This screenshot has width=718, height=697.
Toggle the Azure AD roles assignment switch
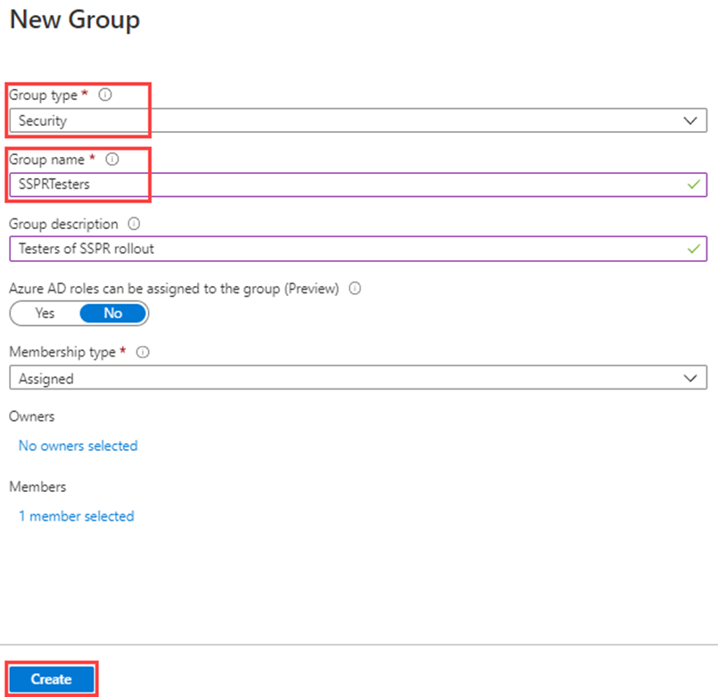(x=78, y=313)
